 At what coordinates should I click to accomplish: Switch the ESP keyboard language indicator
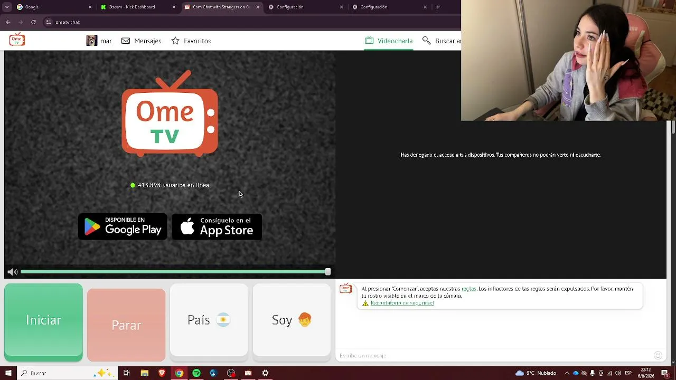628,373
